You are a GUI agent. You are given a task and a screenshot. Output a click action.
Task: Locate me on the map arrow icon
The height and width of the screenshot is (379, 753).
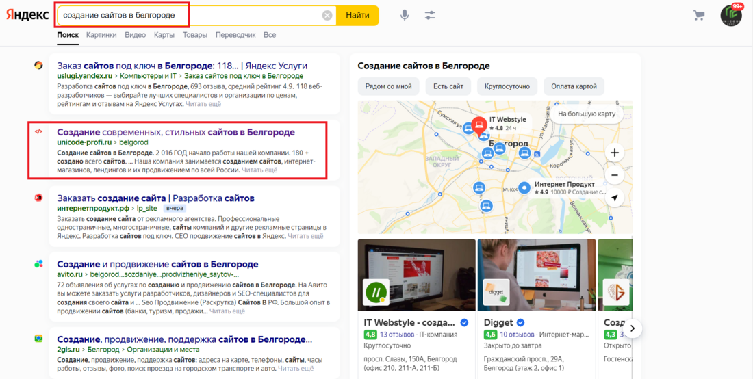[614, 198]
